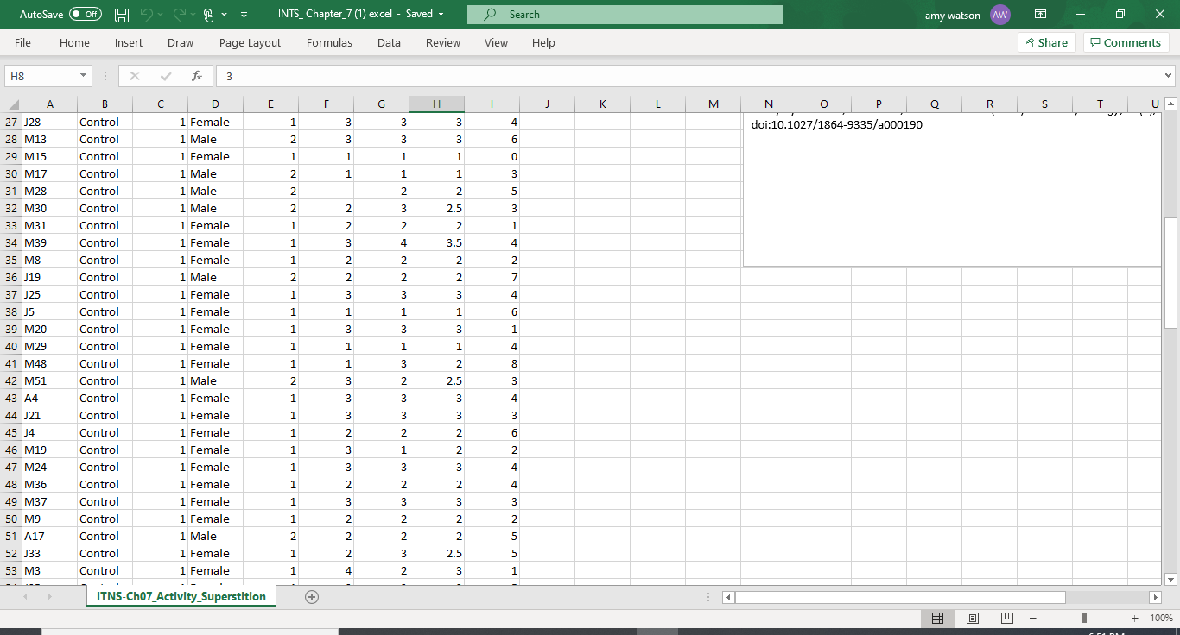Expand the Name Box dropdown arrow
1180x635 pixels.
pos(84,76)
